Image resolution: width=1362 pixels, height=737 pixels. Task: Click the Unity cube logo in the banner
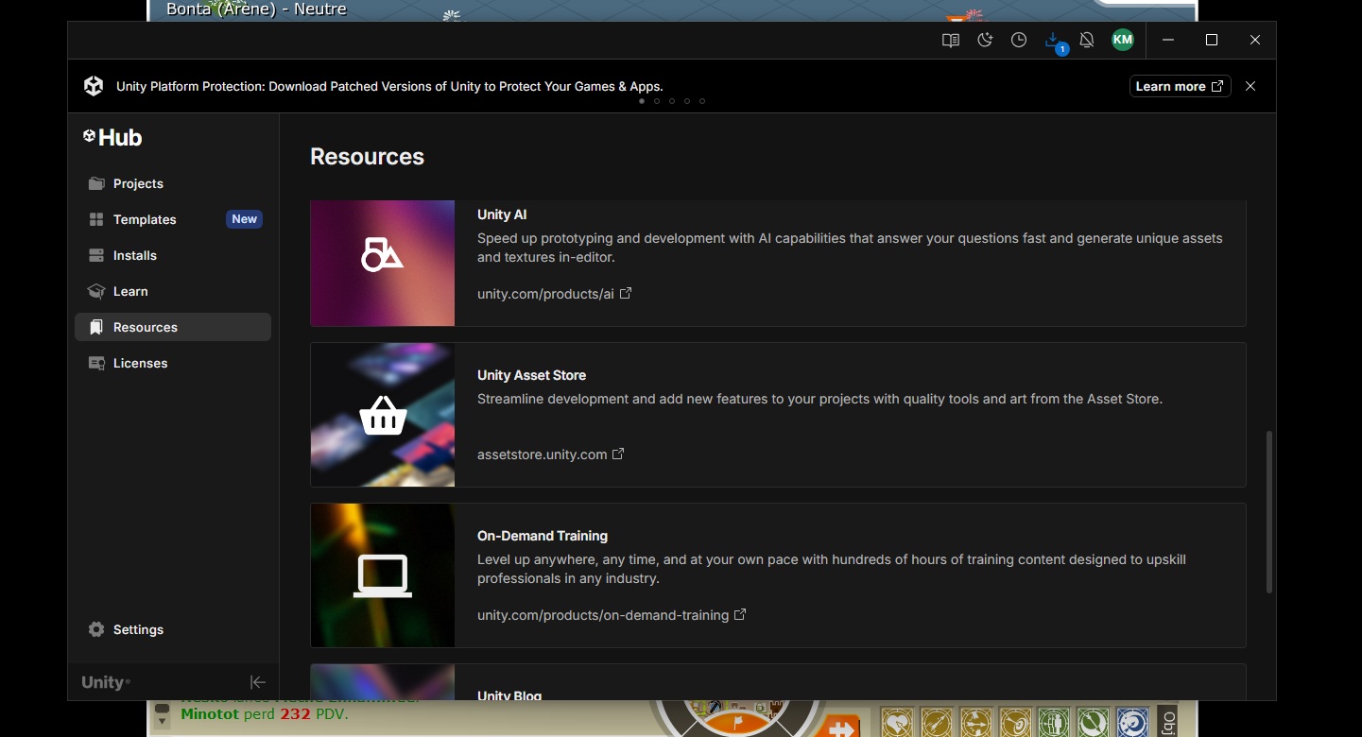click(94, 86)
